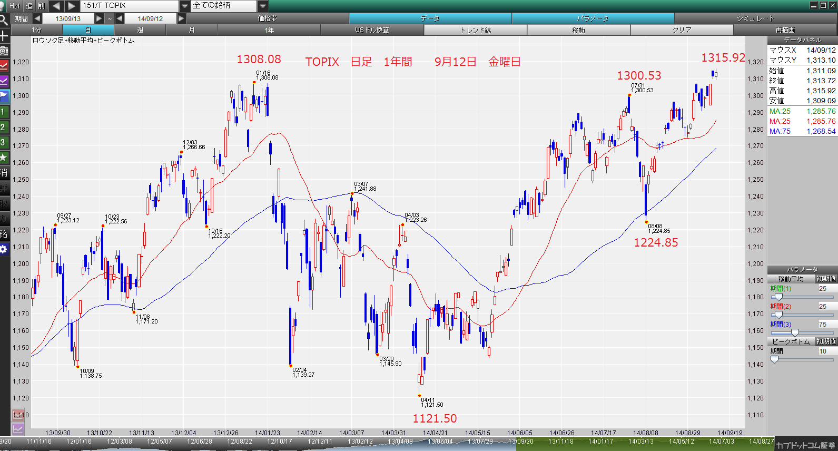Toggle the データ panel tab

tap(430, 18)
